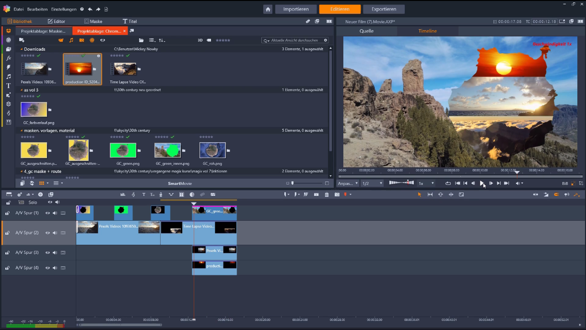586x330 pixels.
Task: Select the GC_green.png thumbnail in the library
Action: 123,150
